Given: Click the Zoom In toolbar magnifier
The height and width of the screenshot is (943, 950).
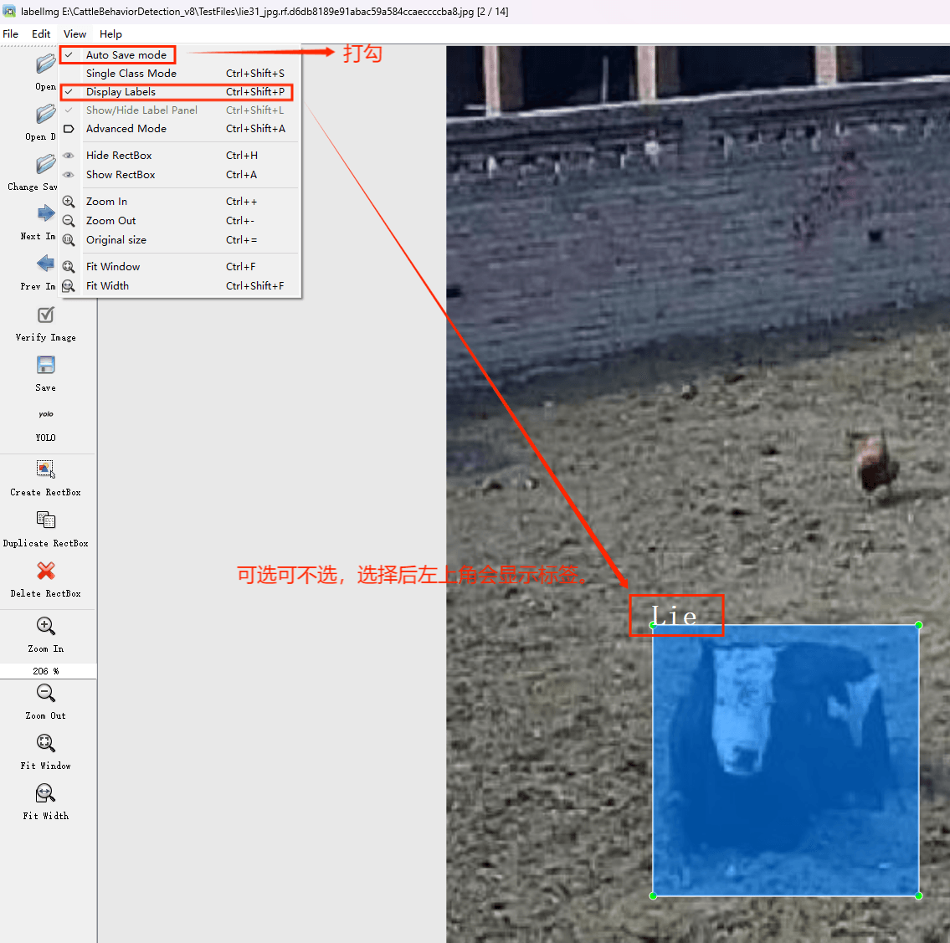Looking at the screenshot, I should (x=45, y=626).
